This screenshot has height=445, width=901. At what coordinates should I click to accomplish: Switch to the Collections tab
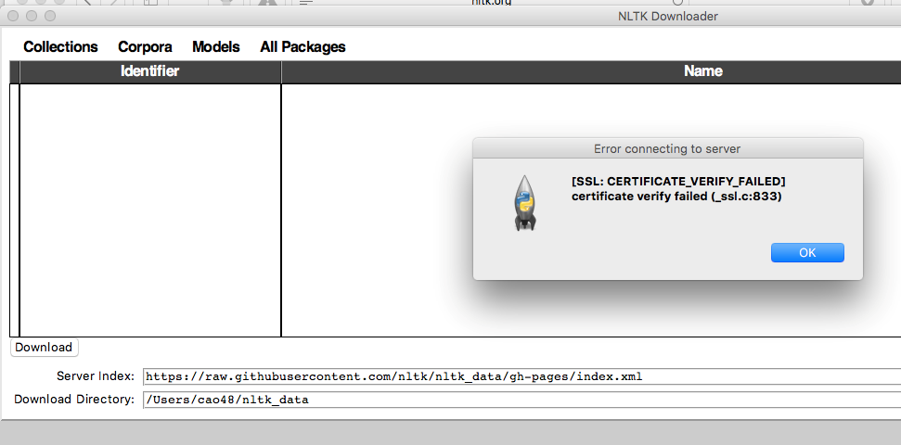[x=60, y=46]
